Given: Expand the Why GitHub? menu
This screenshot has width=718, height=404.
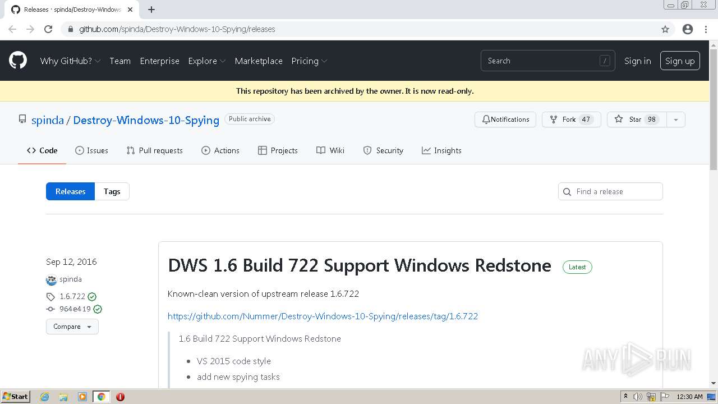Looking at the screenshot, I should [x=70, y=61].
